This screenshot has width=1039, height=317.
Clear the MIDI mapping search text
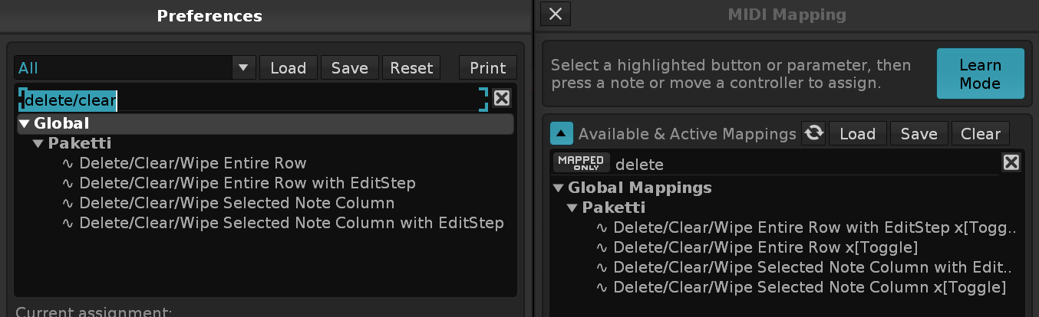(1011, 162)
